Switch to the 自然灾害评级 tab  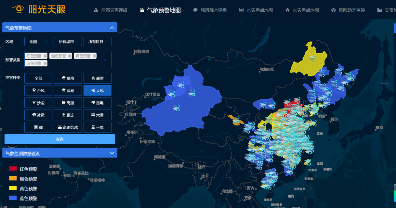pos(110,10)
